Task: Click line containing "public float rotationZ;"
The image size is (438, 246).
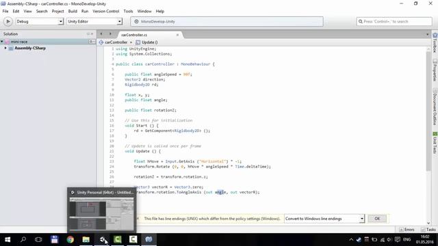Action: (151, 110)
